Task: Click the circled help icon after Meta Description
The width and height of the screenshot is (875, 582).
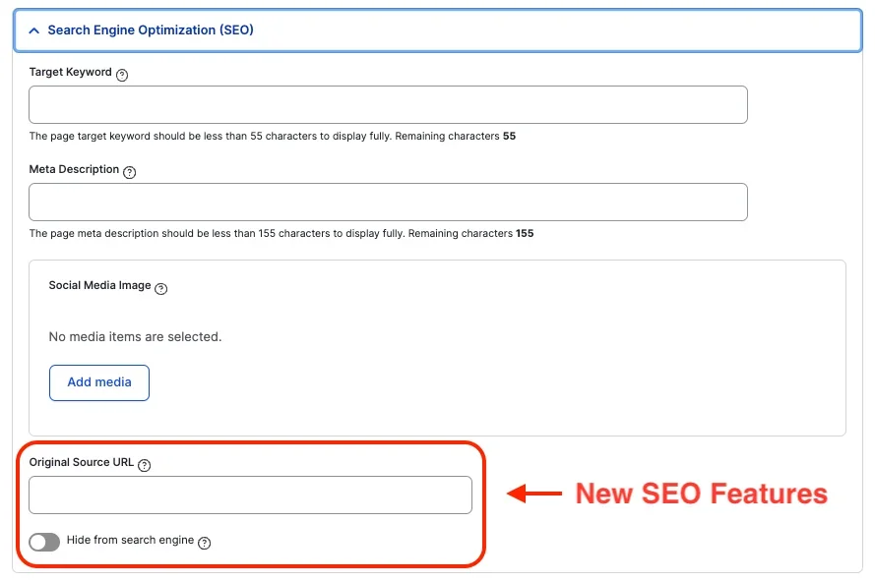Action: click(129, 170)
